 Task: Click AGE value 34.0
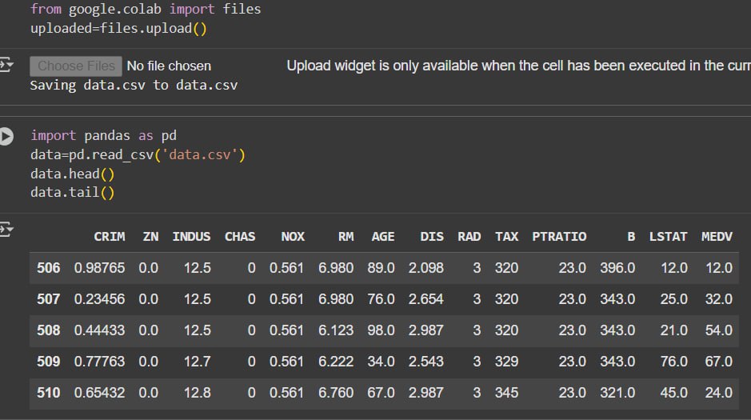381,362
